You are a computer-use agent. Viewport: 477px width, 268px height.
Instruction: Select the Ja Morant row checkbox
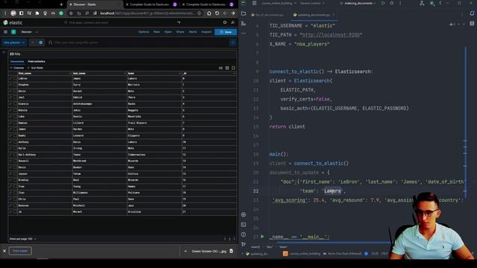[15, 211]
